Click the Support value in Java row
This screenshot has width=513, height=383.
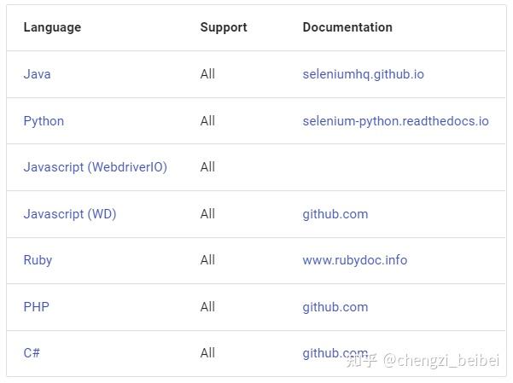pyautogui.click(x=207, y=74)
